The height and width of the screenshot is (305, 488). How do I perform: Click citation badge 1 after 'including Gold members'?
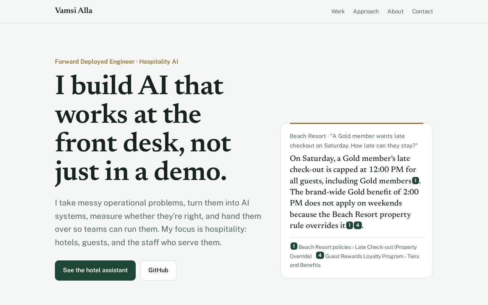coord(416,181)
